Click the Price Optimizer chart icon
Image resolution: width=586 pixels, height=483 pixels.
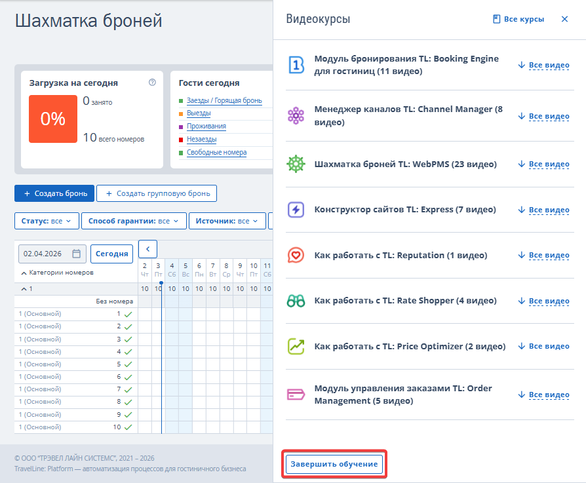coord(296,346)
